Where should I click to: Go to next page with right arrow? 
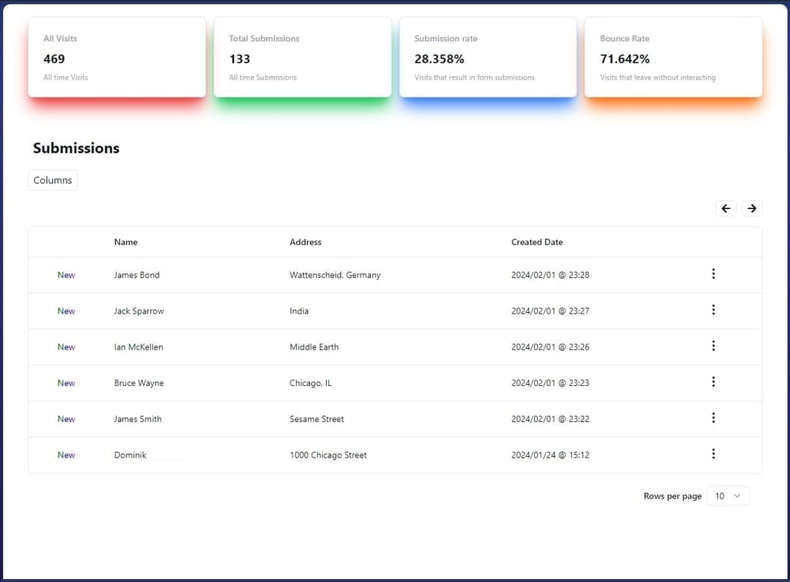[x=752, y=208]
